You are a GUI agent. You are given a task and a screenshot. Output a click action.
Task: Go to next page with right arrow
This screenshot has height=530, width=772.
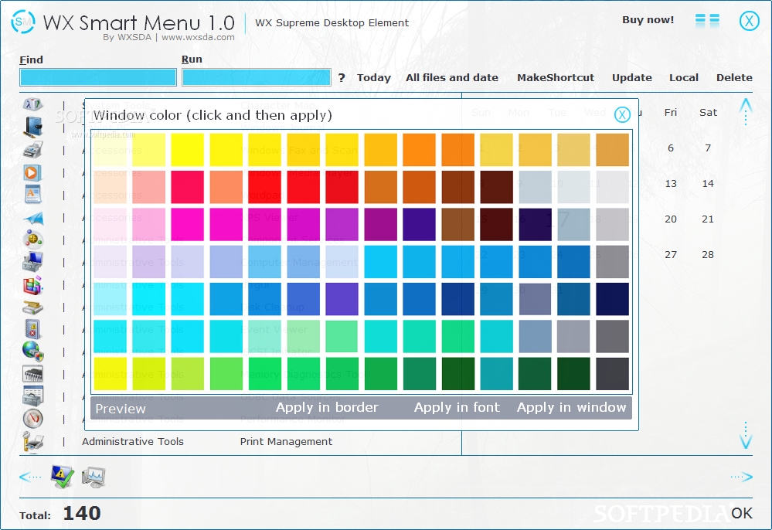pos(741,477)
